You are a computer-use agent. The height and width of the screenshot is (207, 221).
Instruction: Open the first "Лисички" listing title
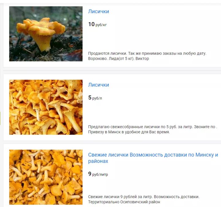coord(99,11)
